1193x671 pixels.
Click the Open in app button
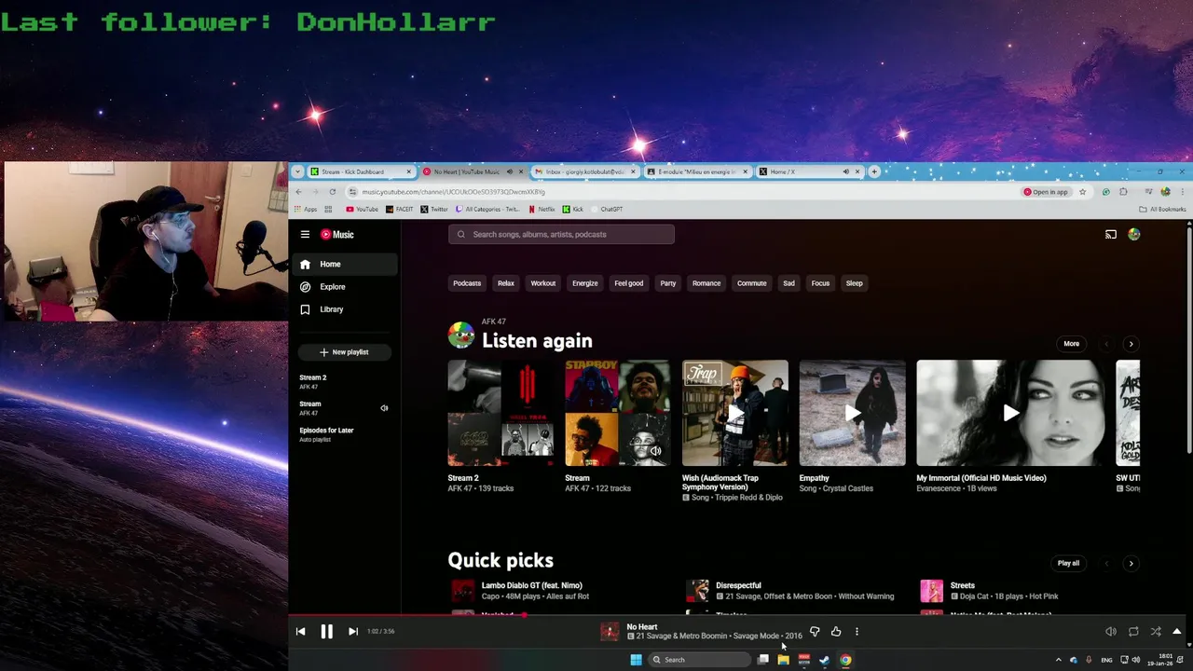tap(1046, 192)
